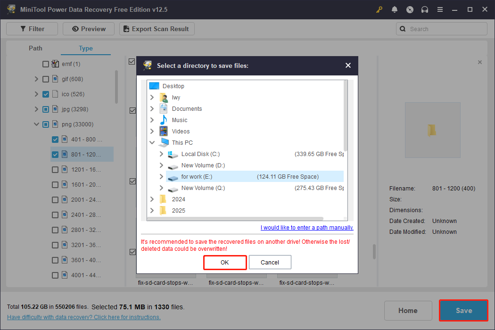Uncheck the 801 - 120... checkbox
Image resolution: width=495 pixels, height=330 pixels.
click(x=55, y=155)
